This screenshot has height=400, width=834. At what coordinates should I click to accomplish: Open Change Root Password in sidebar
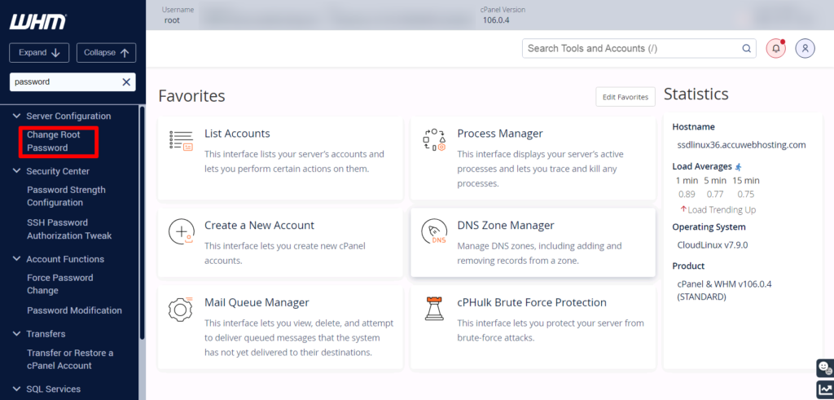pyautogui.click(x=54, y=142)
